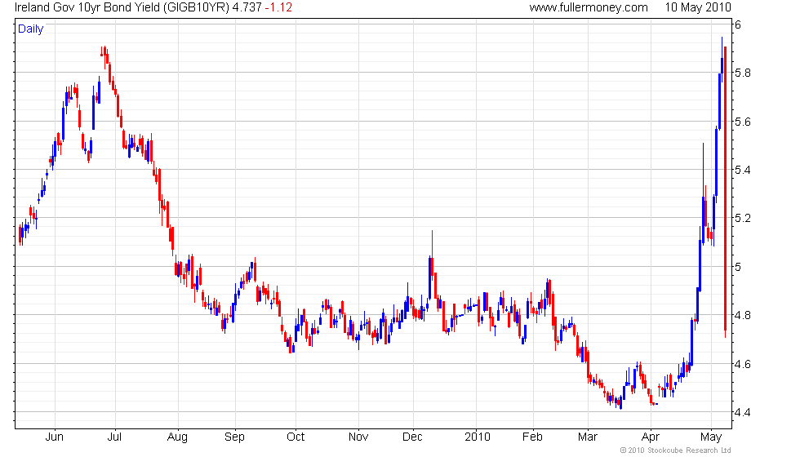Select the y-axis label 6

pyautogui.click(x=738, y=24)
